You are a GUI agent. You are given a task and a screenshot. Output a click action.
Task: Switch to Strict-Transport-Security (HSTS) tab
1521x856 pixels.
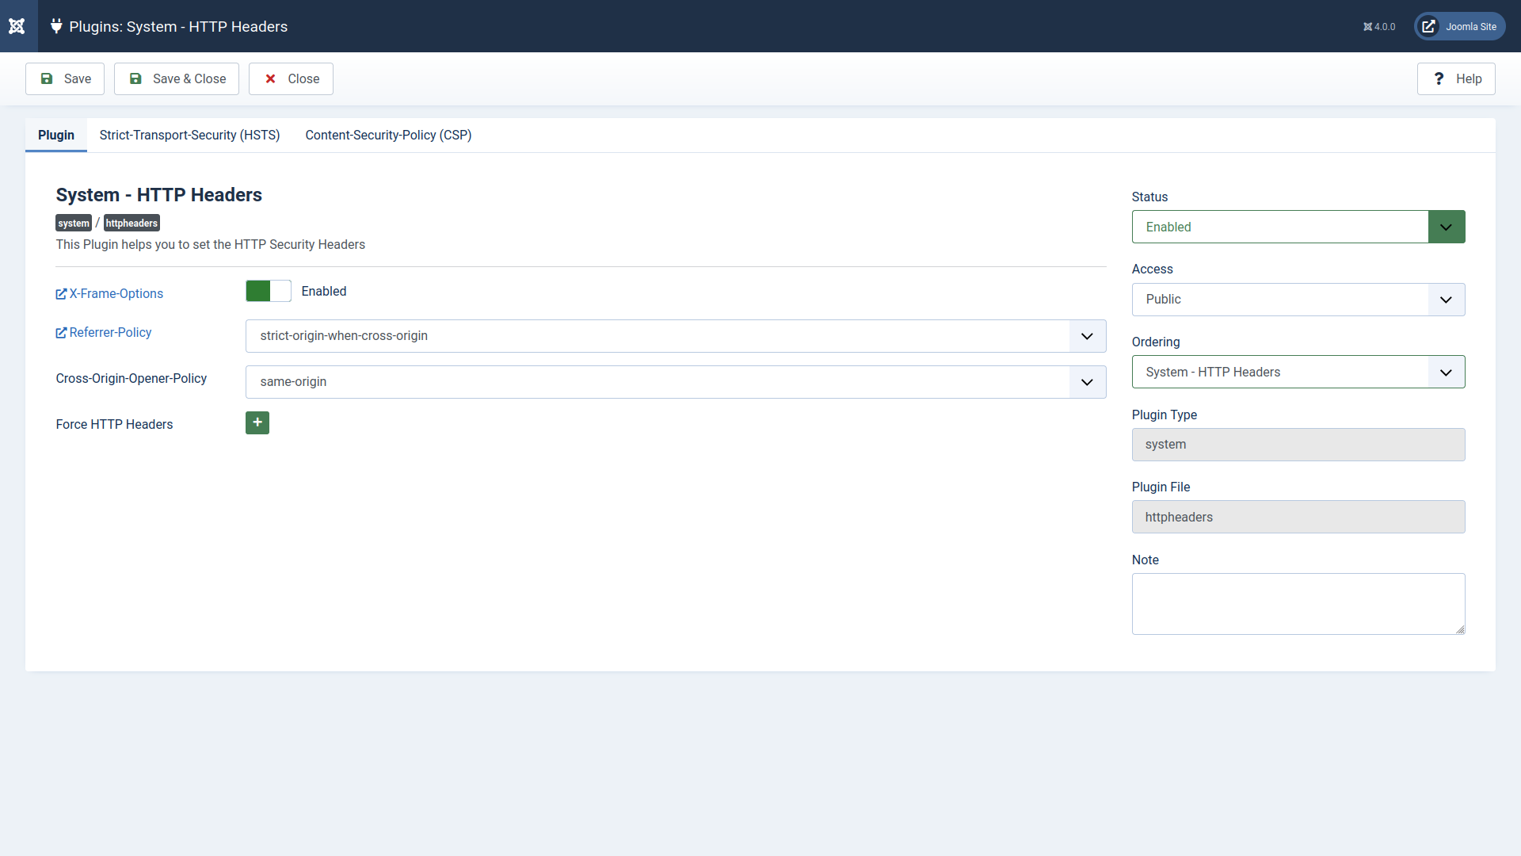coord(189,135)
